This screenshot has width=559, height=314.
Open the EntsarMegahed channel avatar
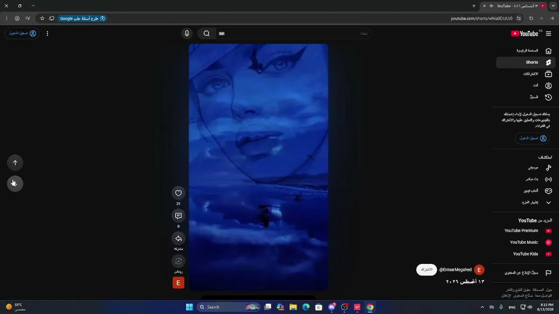[479, 270]
